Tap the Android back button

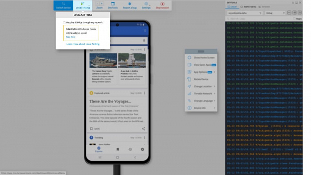pyautogui.click(x=135, y=157)
